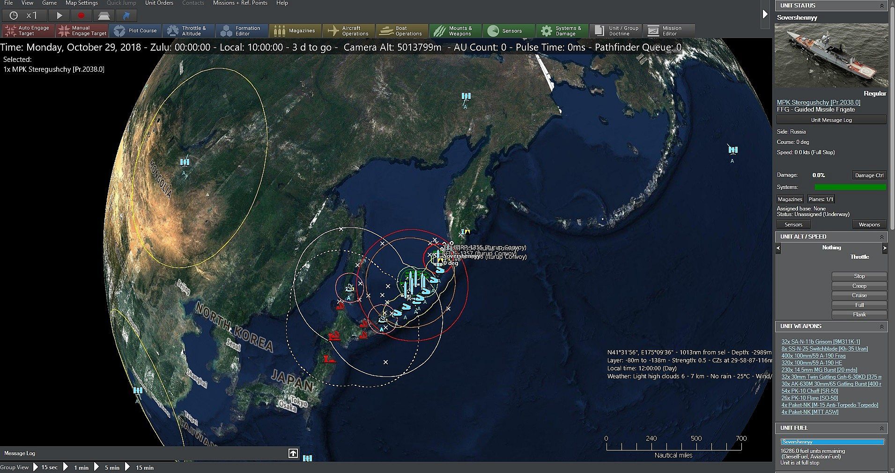Click the Unit Message Log button

[831, 120]
